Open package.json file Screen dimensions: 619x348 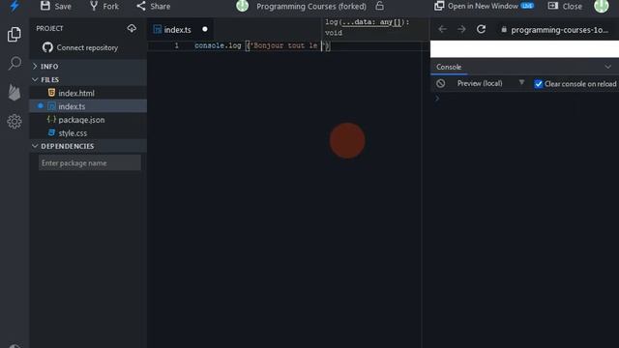(x=88, y=120)
